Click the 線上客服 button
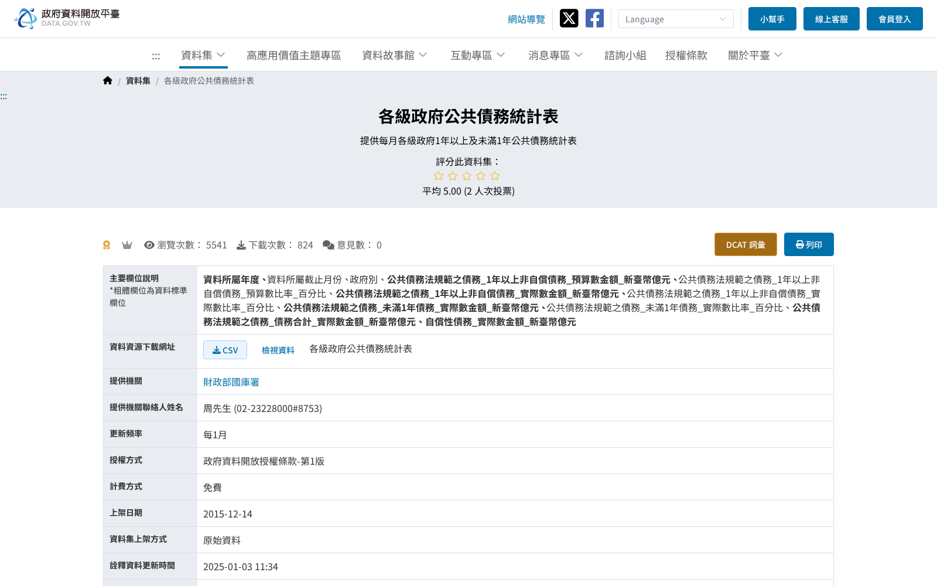The image size is (937, 586). point(832,19)
